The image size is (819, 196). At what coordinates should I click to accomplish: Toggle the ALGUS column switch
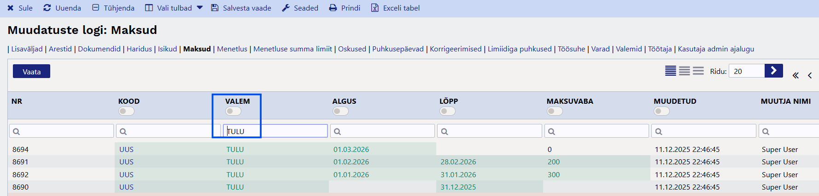pos(340,111)
